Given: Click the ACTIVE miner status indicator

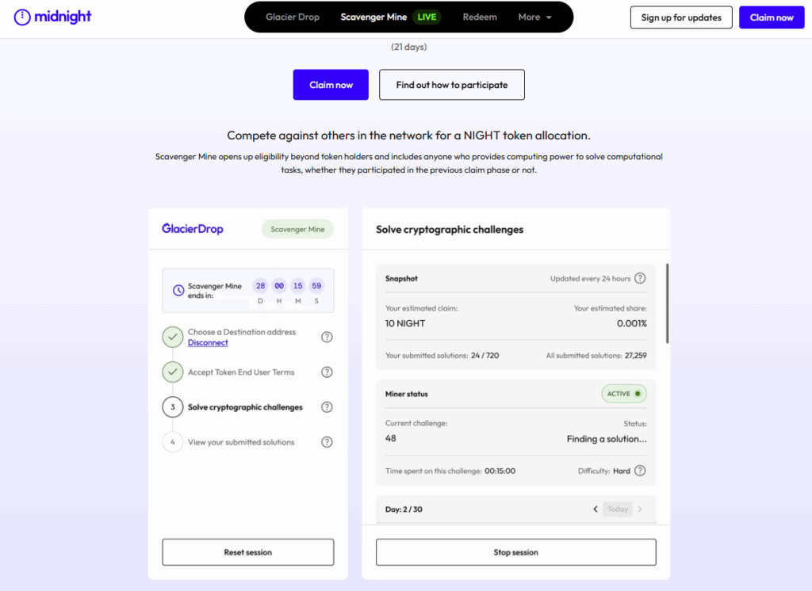Looking at the screenshot, I should pos(624,394).
